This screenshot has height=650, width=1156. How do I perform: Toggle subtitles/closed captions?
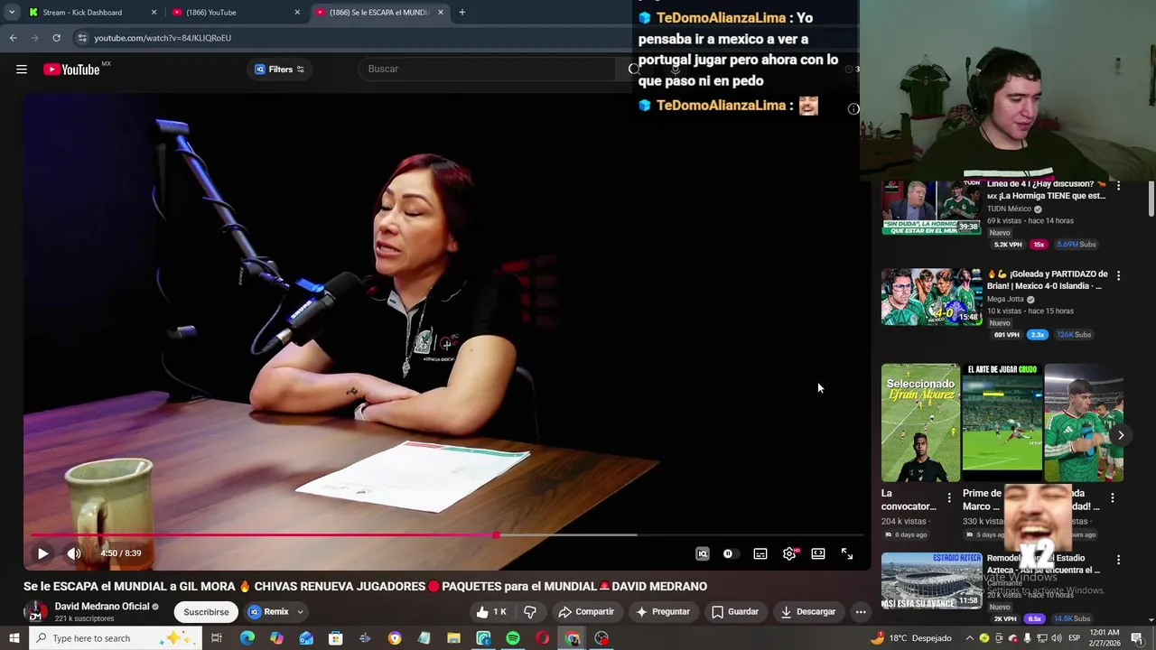pos(760,553)
